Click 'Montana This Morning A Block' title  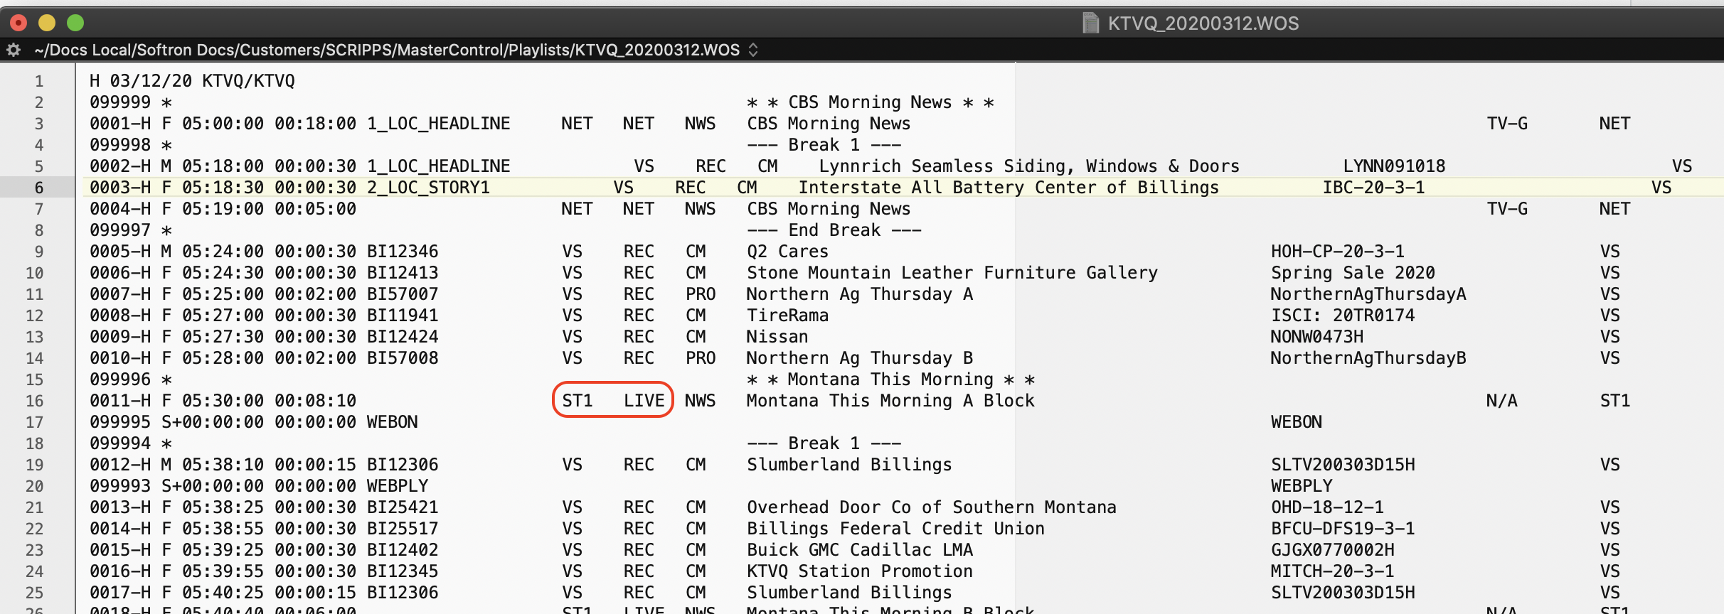pyautogui.click(x=890, y=401)
